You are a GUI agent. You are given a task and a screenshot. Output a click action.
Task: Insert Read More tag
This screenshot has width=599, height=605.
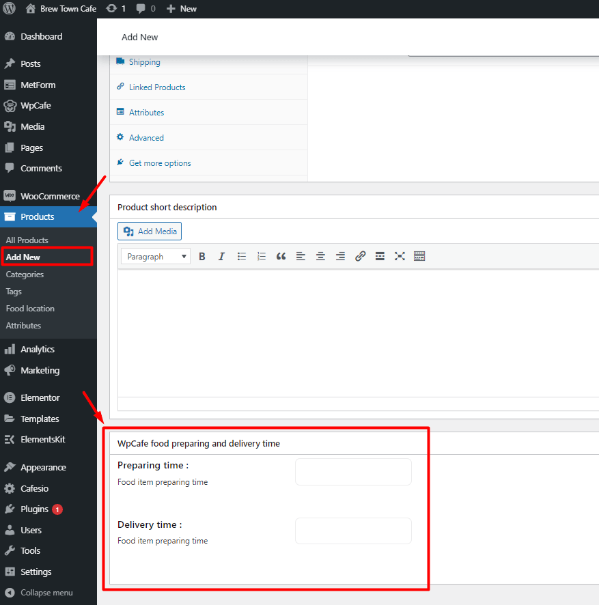click(x=380, y=257)
